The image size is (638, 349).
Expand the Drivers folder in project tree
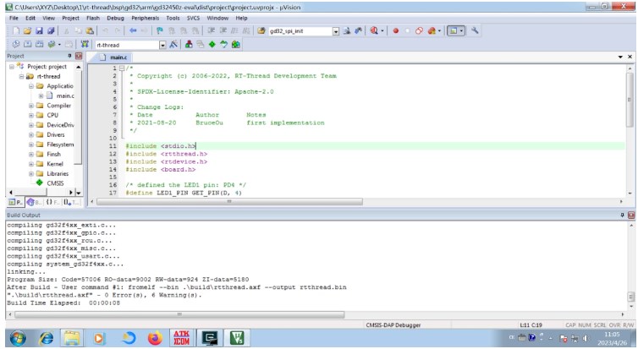(31, 134)
